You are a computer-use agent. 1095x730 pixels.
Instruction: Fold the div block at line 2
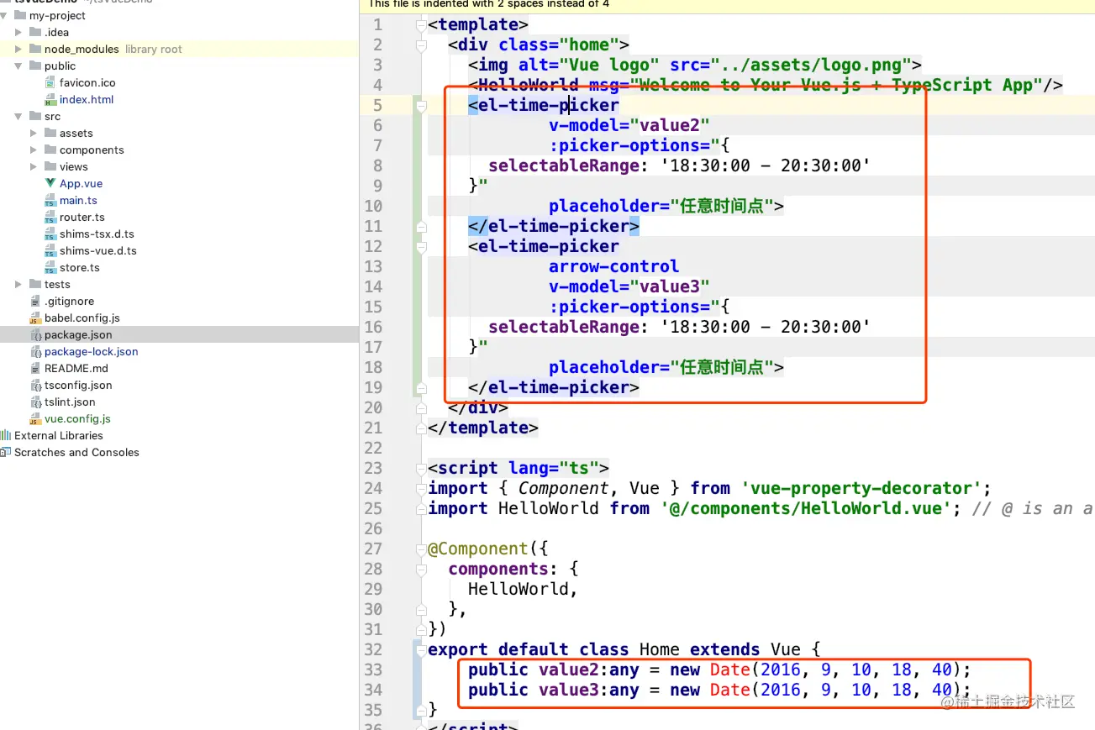point(421,45)
